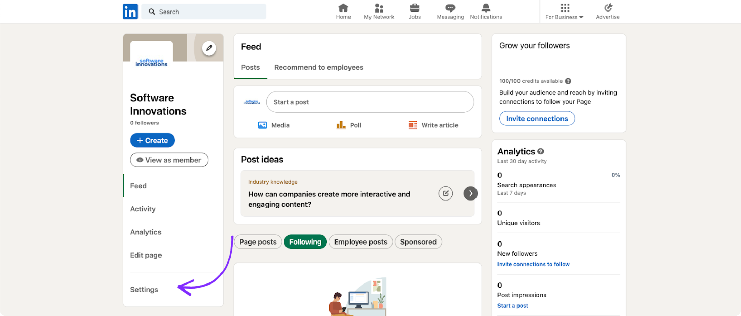Check Notifications via the bell icon
The width and height of the screenshot is (741, 316).
(x=486, y=8)
